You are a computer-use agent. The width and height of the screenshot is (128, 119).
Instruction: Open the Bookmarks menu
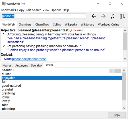8,10
